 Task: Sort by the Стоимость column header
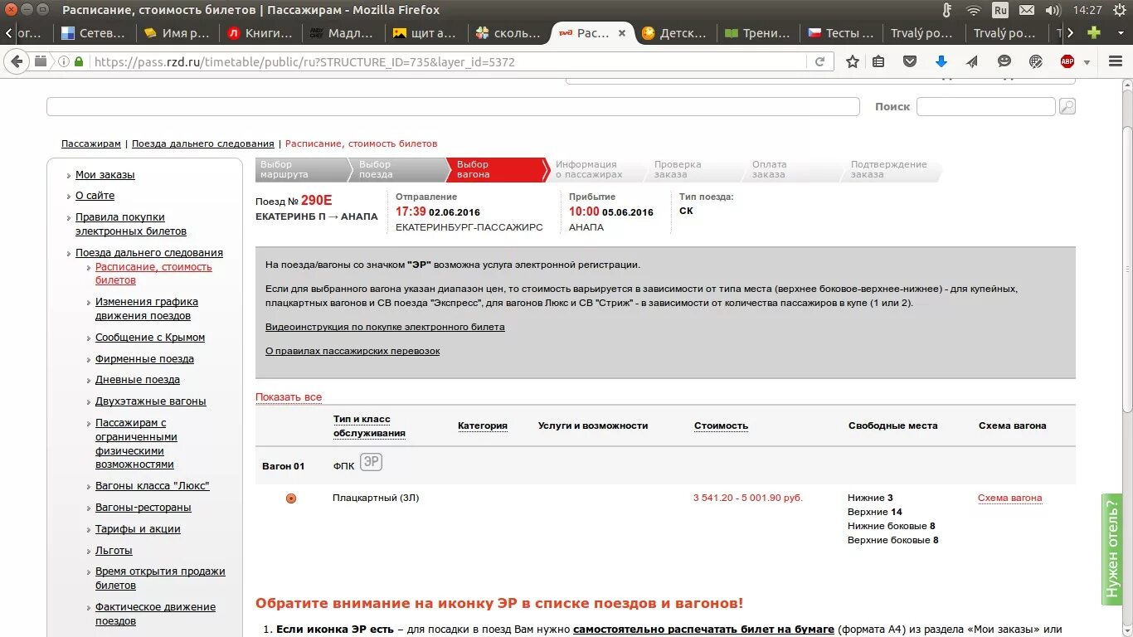[x=721, y=425]
